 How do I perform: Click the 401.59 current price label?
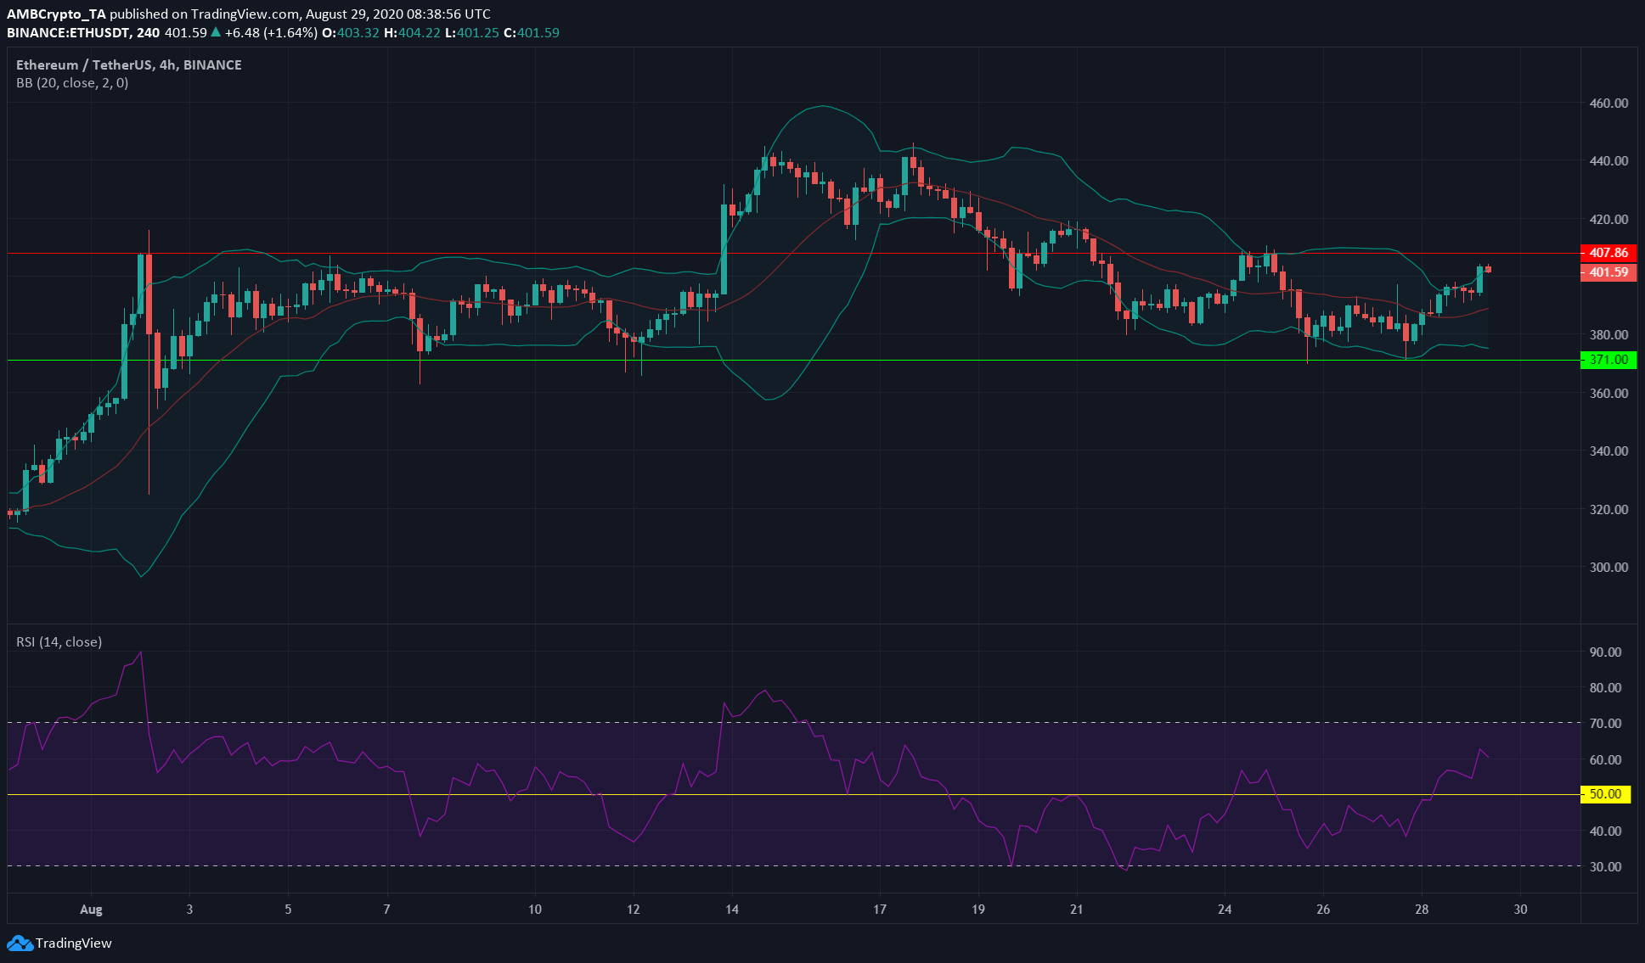click(1608, 272)
